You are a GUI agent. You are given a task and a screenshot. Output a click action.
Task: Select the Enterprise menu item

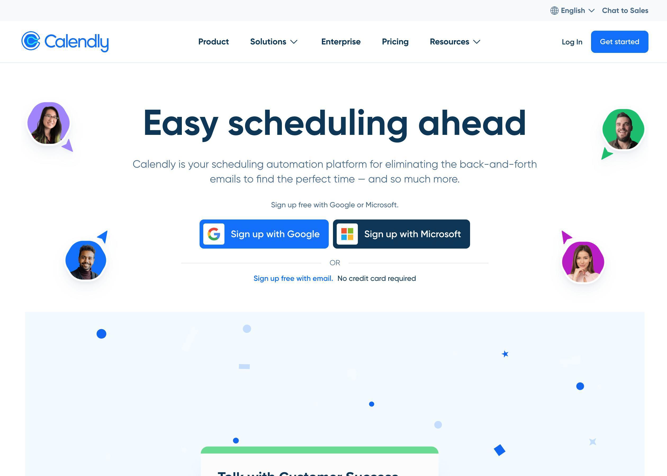pyautogui.click(x=341, y=42)
